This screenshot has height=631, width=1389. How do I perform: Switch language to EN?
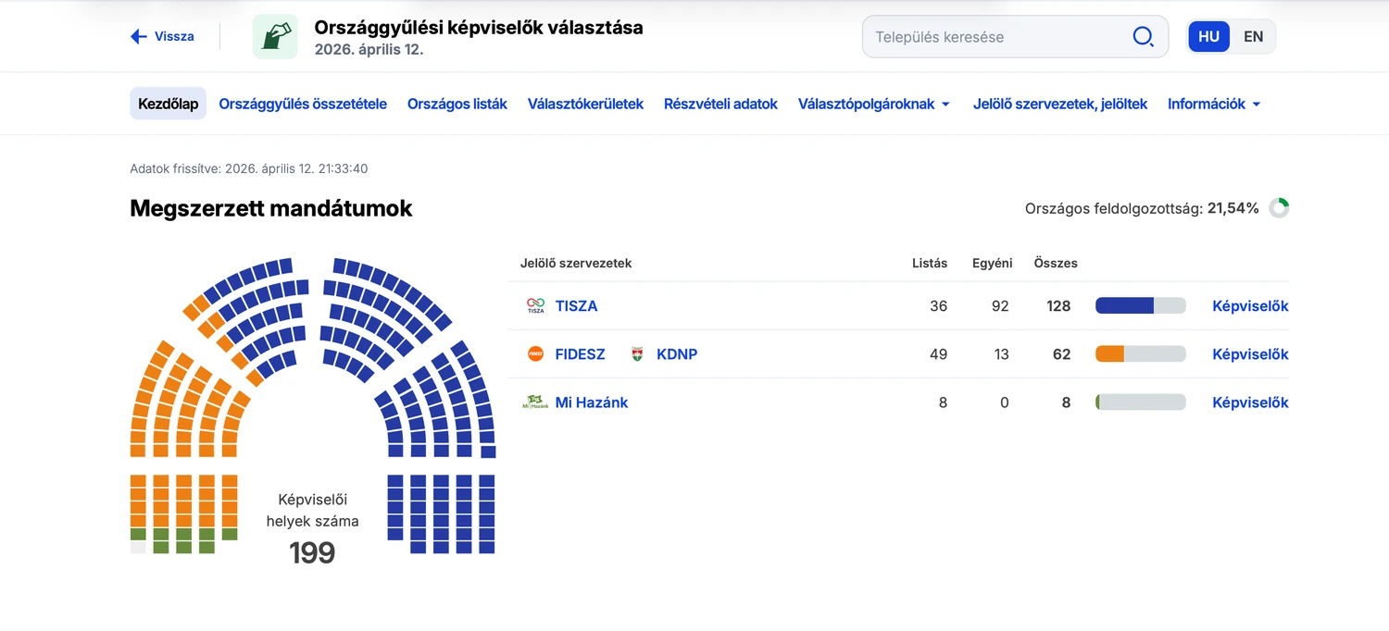(1253, 37)
